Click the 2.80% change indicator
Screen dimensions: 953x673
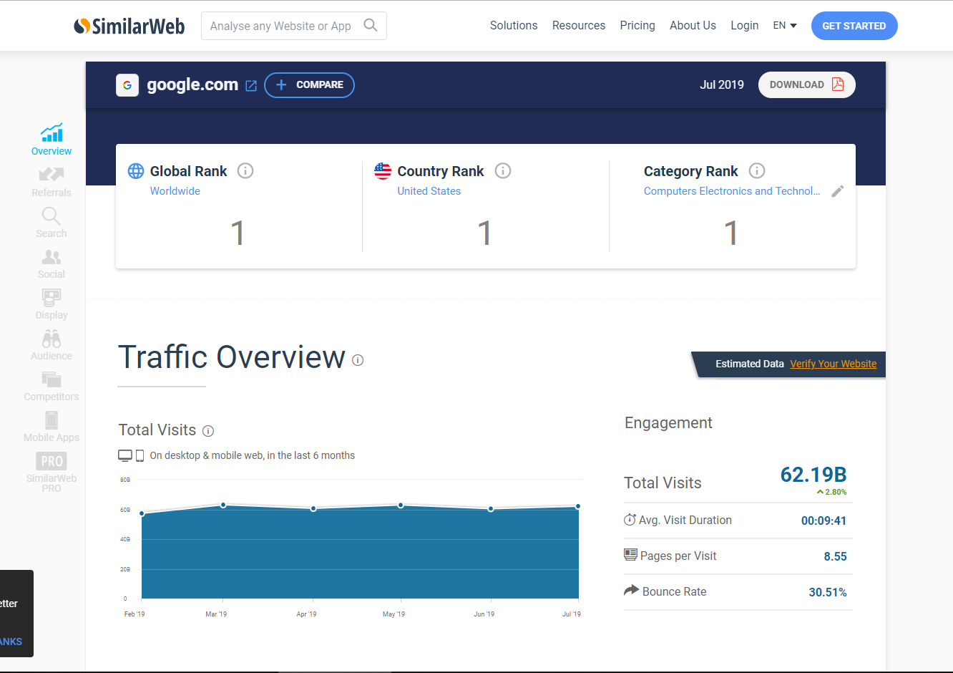click(x=831, y=492)
